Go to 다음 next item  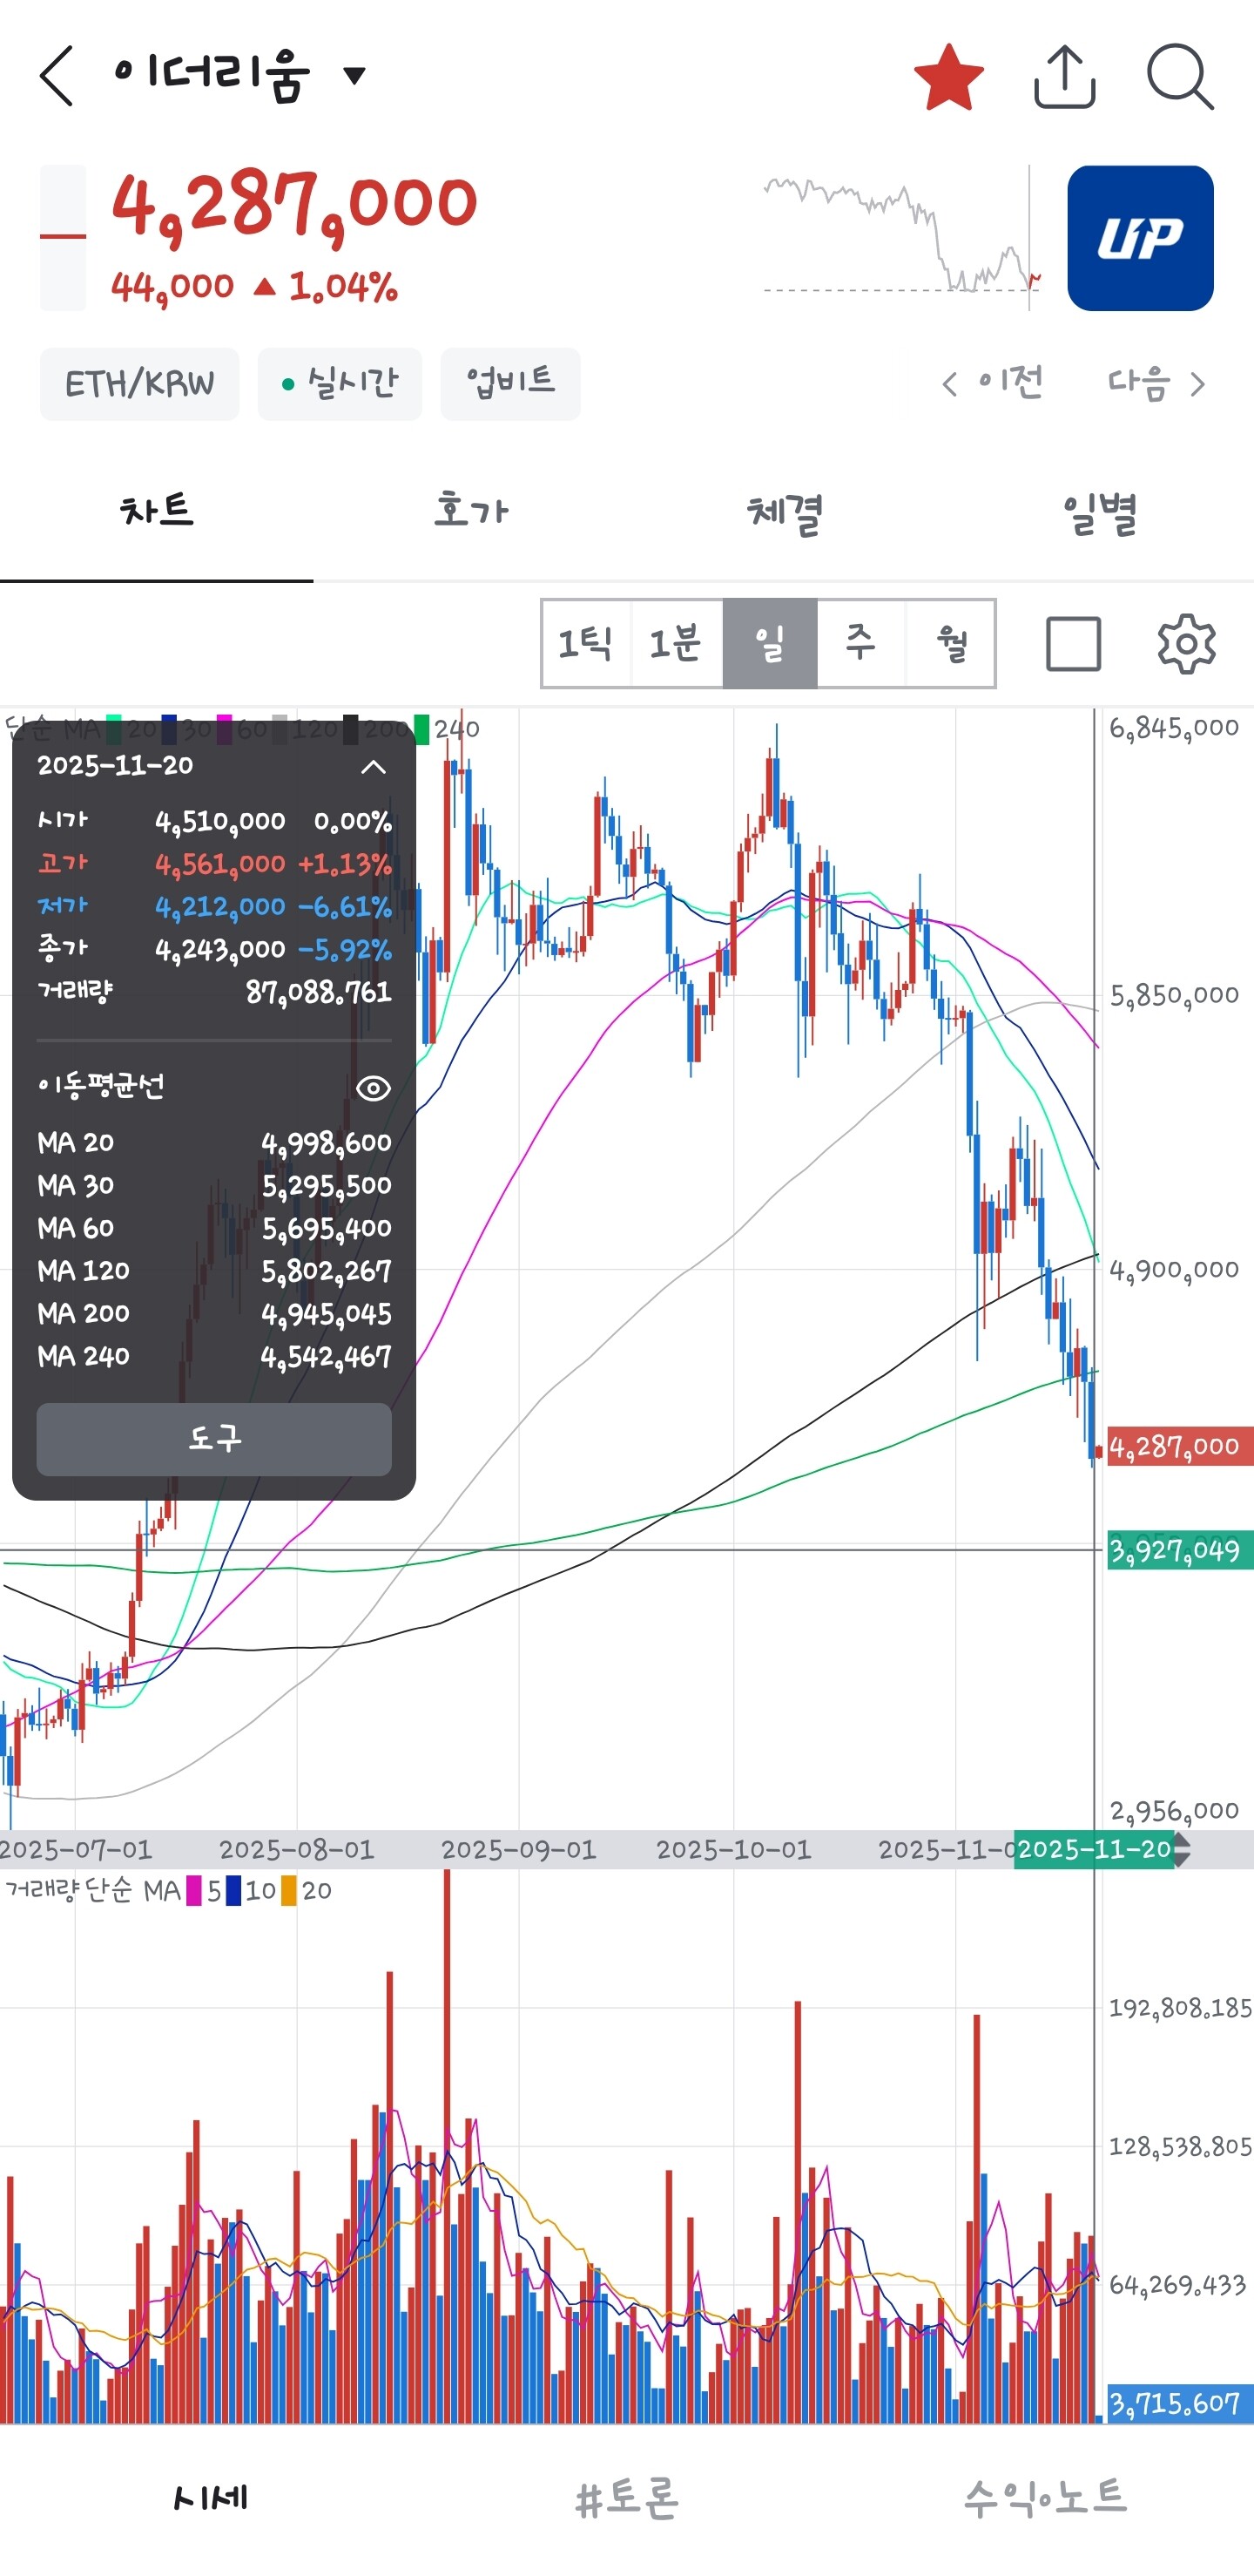tap(1157, 383)
